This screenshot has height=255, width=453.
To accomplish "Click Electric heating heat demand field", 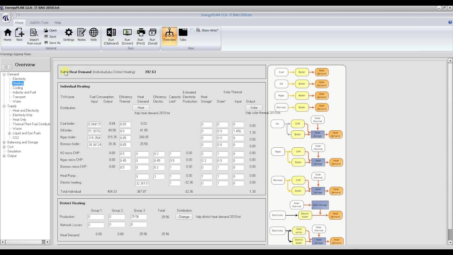I will coord(142,183).
